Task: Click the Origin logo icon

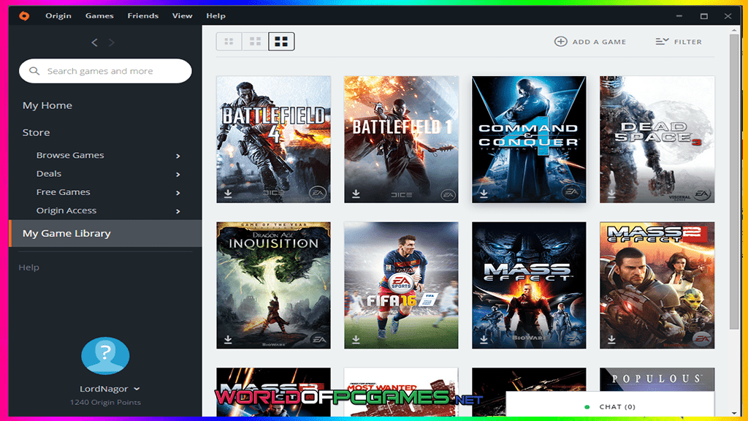Action: coord(24,16)
